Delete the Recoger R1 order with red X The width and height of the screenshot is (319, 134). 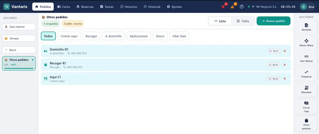[285, 65]
